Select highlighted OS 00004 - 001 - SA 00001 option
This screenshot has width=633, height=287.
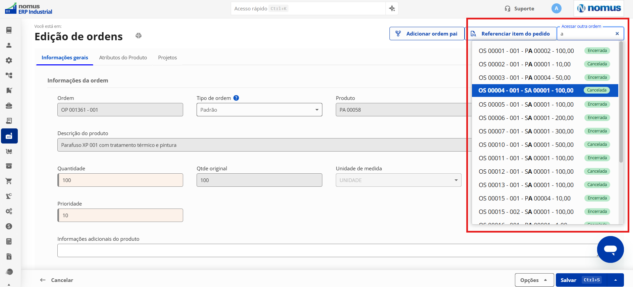[545, 91]
